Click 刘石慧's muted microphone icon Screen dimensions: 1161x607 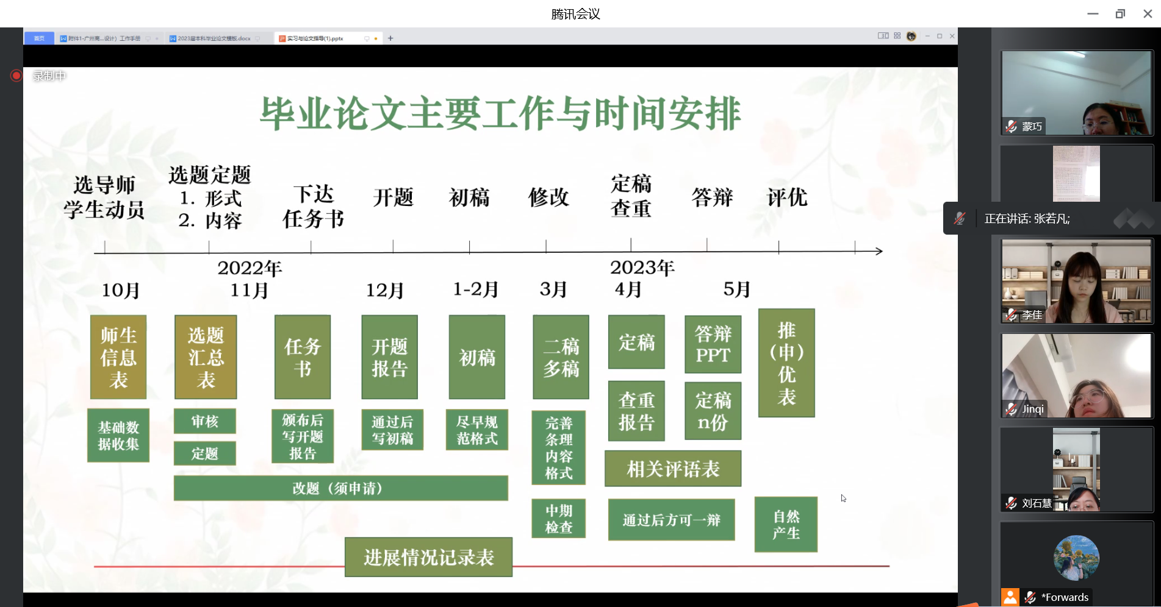click(x=1012, y=503)
